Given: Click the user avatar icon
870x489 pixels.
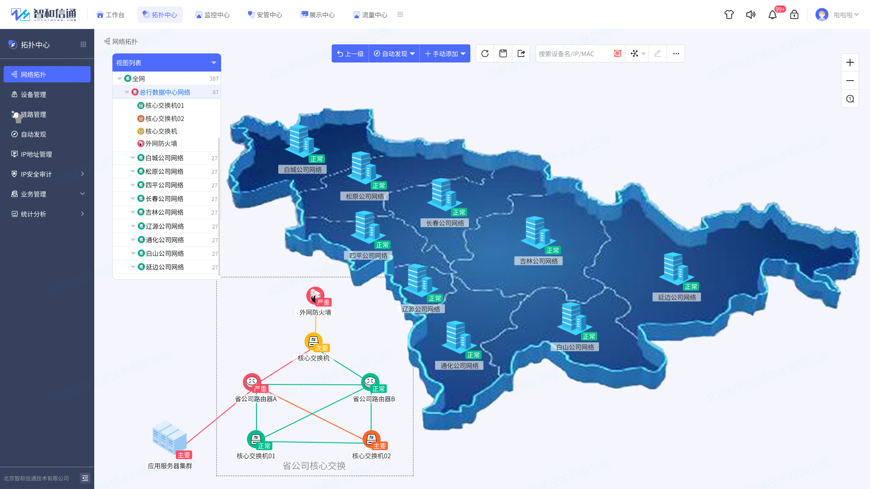Looking at the screenshot, I should pos(822,14).
